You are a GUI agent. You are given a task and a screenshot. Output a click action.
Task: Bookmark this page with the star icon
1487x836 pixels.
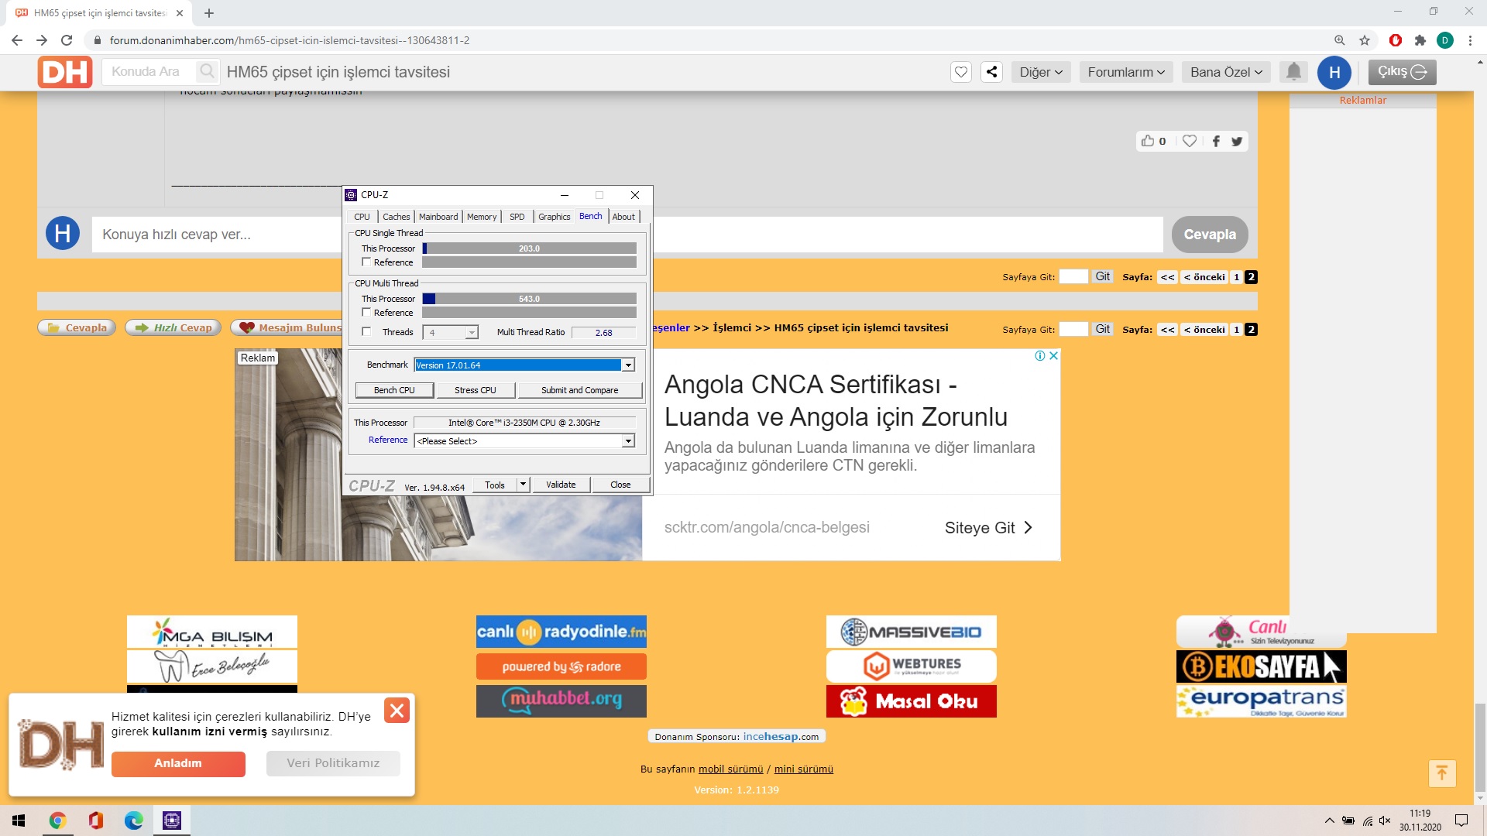[1365, 40]
